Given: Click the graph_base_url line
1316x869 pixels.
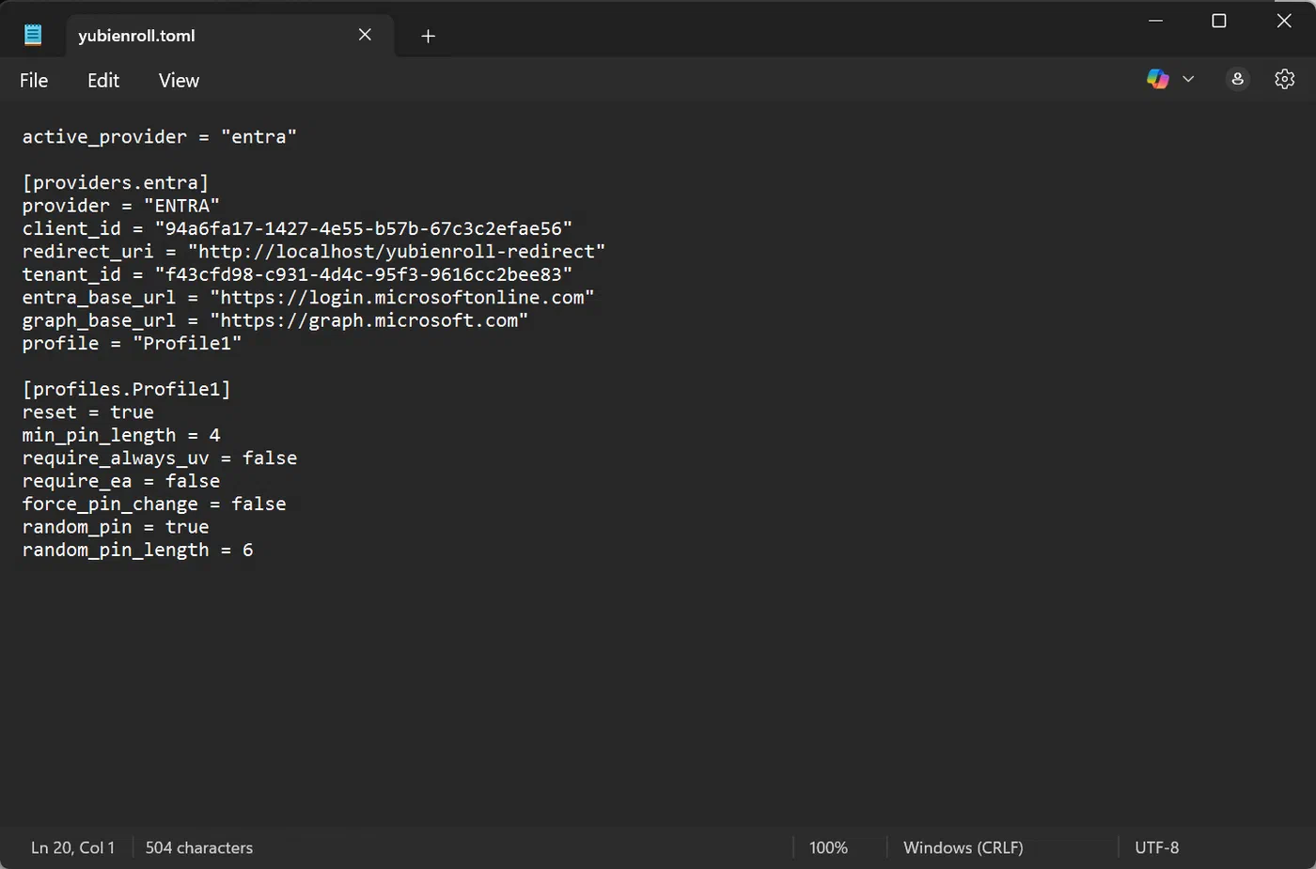Looking at the screenshot, I should [275, 320].
